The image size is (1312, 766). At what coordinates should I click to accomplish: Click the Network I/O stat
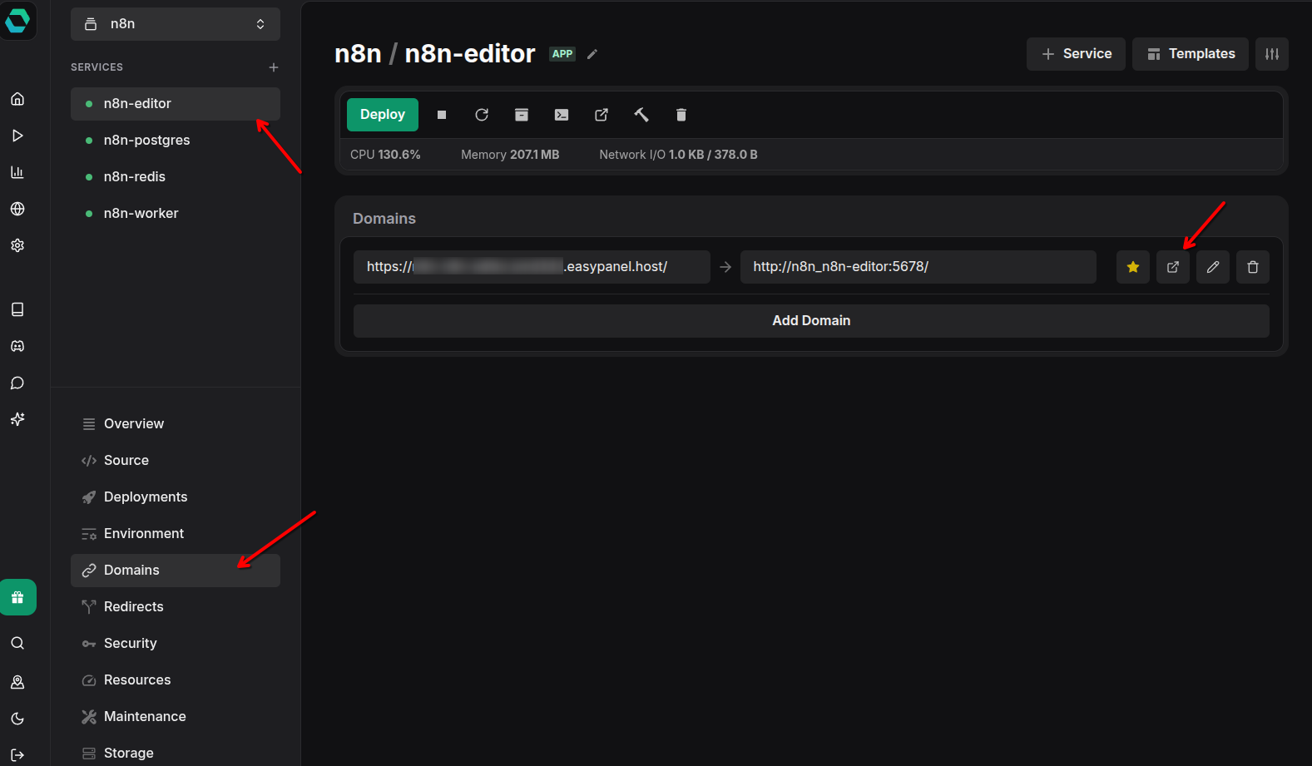[x=678, y=155]
